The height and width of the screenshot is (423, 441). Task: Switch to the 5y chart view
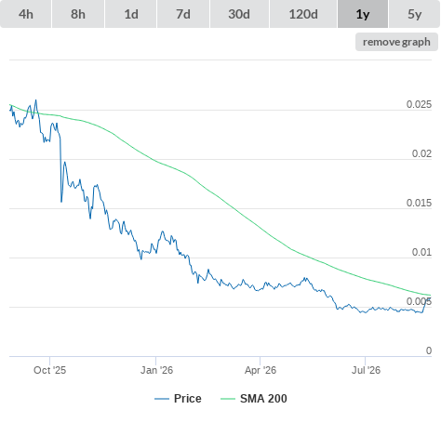(414, 14)
